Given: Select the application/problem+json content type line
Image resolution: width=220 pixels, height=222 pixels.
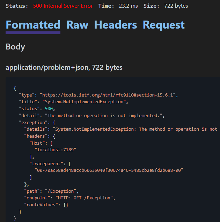Looking at the screenshot, I should click(x=64, y=68).
